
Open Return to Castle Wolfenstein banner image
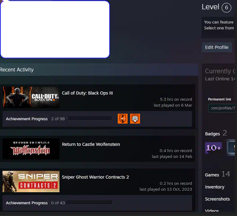[31, 149]
